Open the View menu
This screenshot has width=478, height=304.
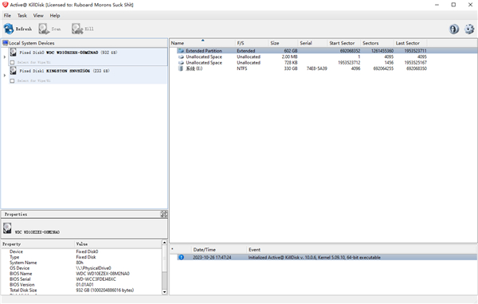coord(38,16)
